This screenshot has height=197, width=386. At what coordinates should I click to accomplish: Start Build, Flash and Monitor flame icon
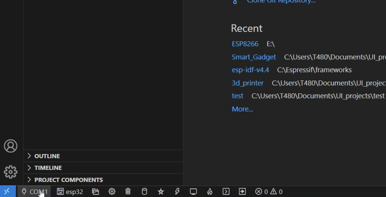[x=210, y=192]
